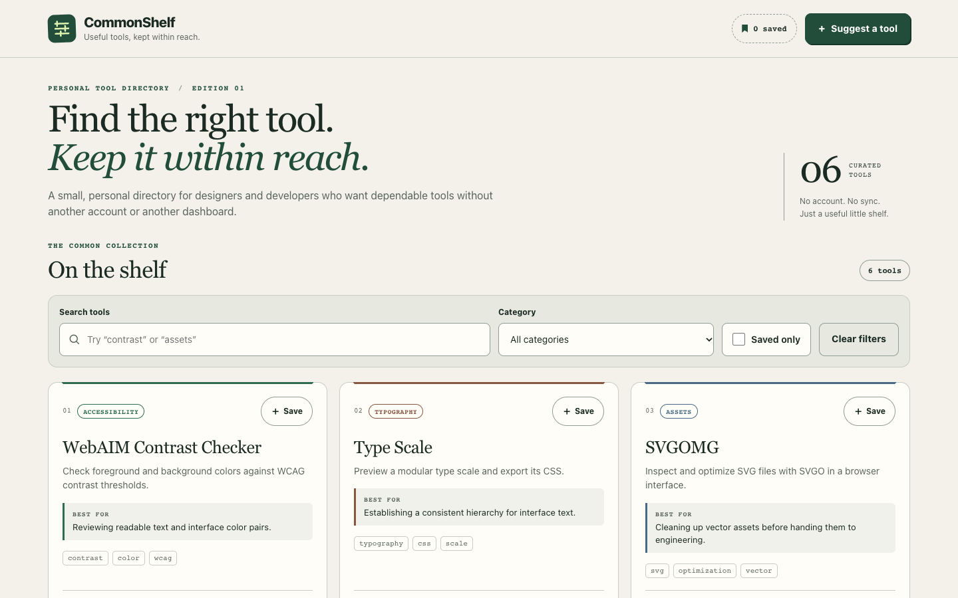Click the 'EDITION 01' label

218,88
